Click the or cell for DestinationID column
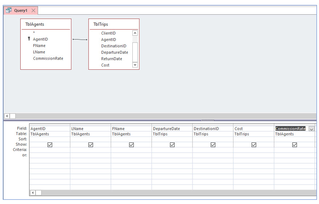 pyautogui.click(x=213, y=155)
